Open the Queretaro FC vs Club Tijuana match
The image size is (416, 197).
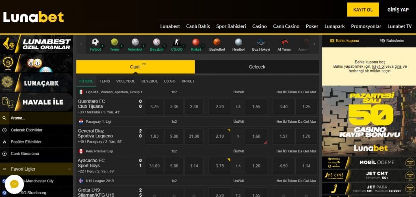[x=91, y=104]
